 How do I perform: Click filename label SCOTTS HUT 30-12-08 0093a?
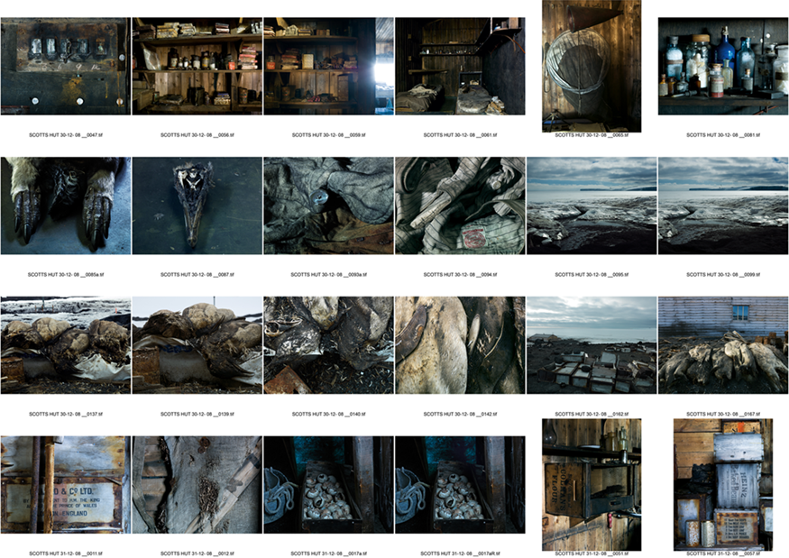(x=328, y=275)
